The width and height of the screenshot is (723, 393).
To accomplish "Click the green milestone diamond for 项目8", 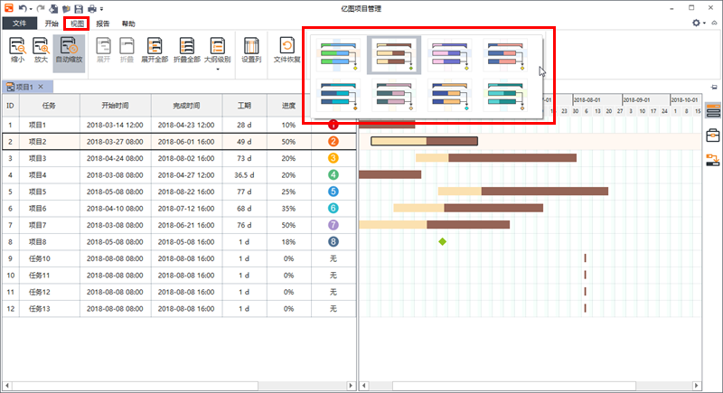I will [x=442, y=241].
